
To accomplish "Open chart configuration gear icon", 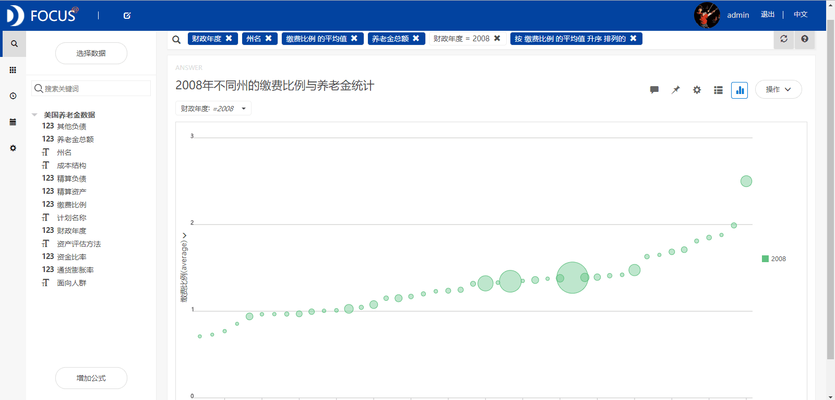I will click(x=697, y=90).
